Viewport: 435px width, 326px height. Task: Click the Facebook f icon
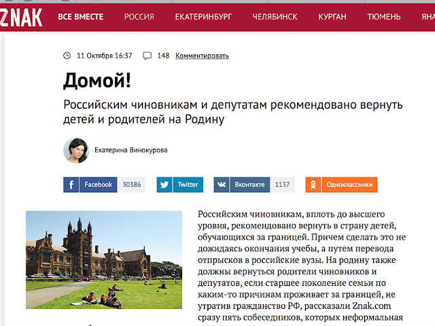coord(71,185)
